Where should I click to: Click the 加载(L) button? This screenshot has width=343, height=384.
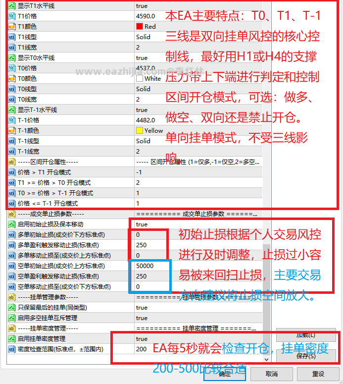[x=306, y=335]
